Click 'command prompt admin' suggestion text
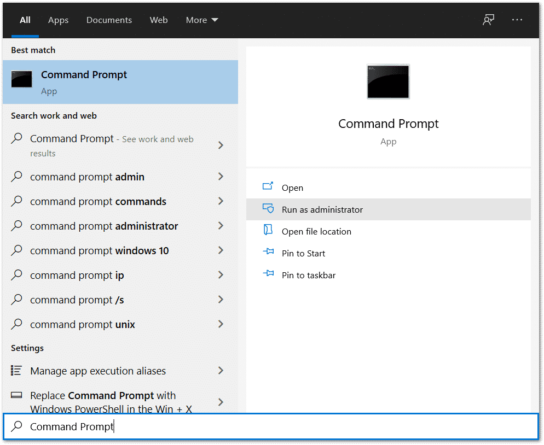 (x=87, y=177)
